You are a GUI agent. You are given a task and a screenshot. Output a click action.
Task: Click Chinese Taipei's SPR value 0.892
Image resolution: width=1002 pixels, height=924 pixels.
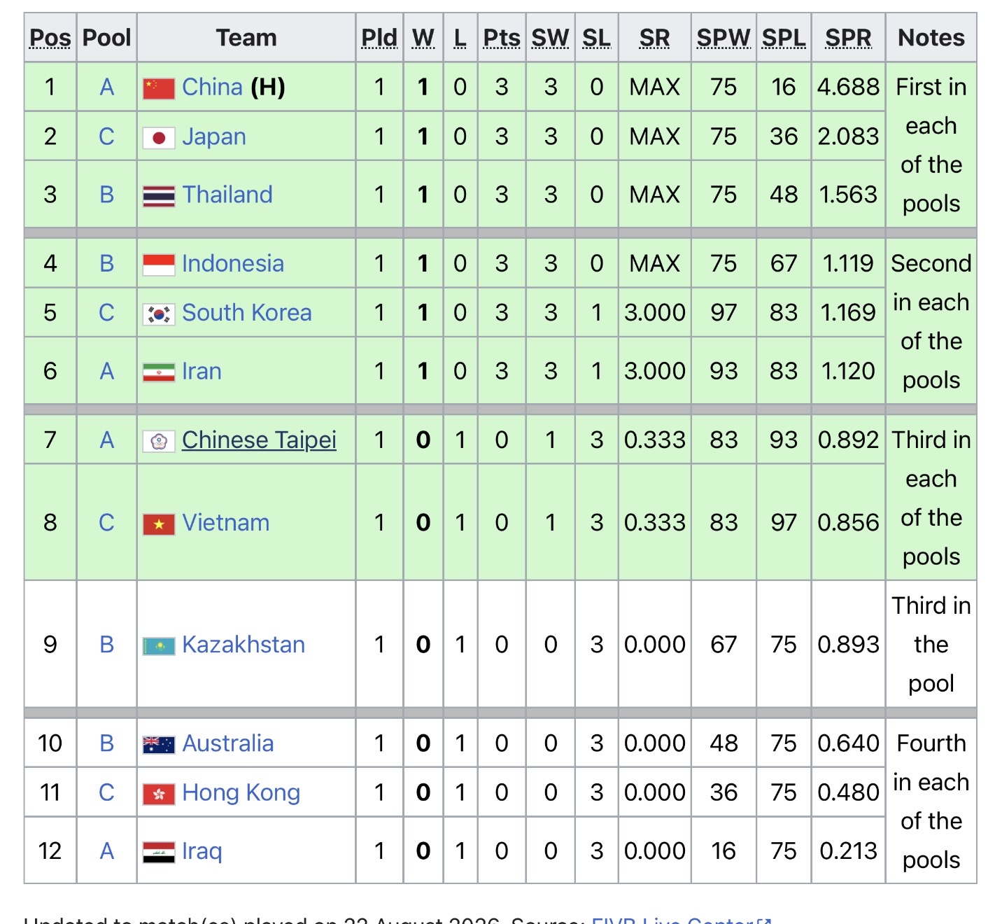849,440
